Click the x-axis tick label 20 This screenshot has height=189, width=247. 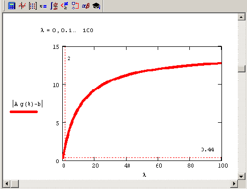95,166
